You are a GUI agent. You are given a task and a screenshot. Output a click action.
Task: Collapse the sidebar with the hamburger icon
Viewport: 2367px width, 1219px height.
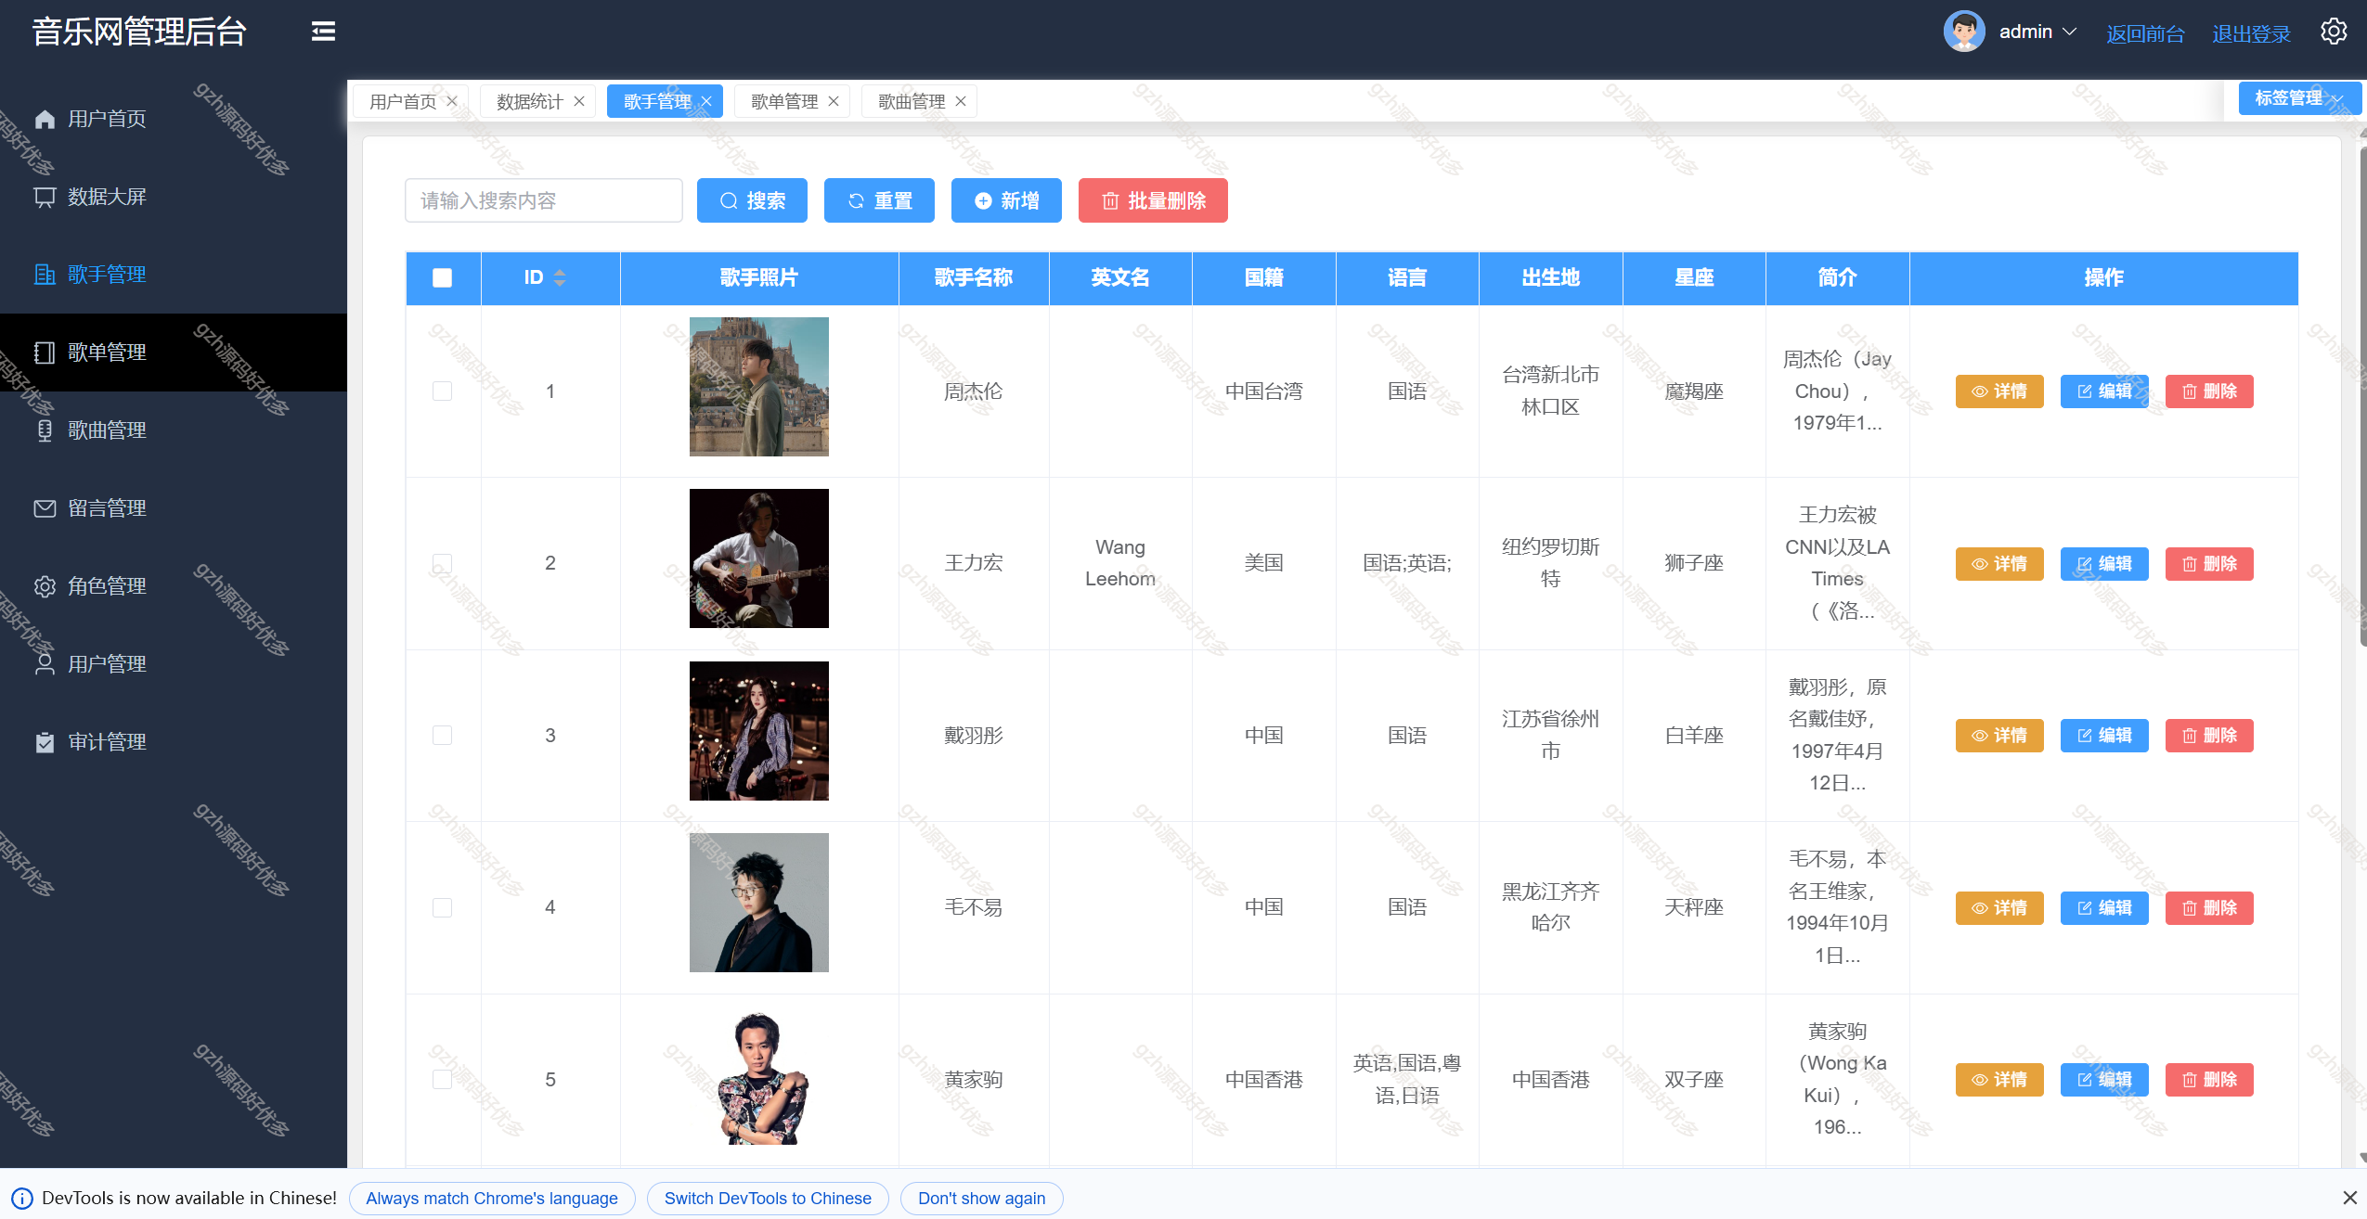(324, 31)
